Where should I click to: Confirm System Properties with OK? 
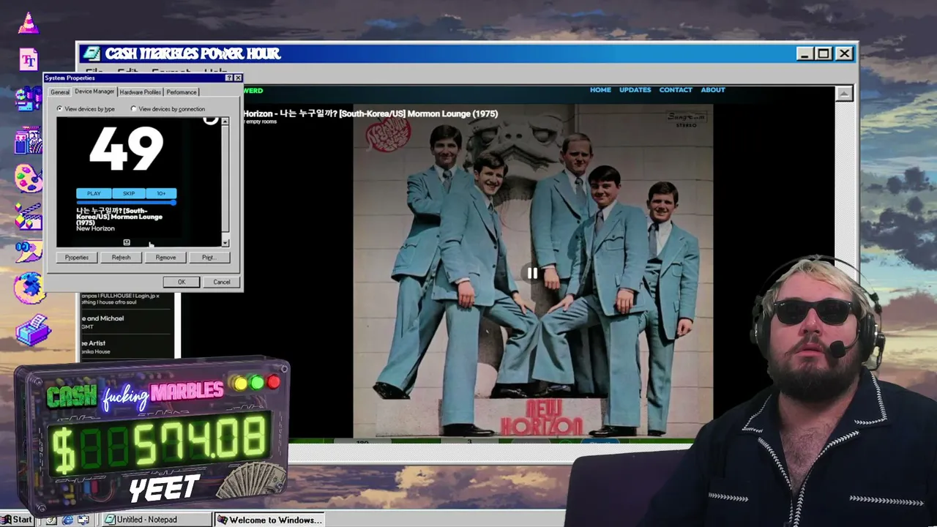click(182, 282)
